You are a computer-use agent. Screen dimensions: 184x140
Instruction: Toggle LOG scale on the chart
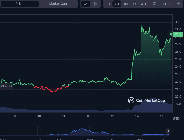click(167, 4)
